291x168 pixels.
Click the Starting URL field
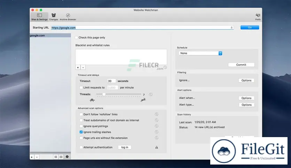tap(142, 27)
